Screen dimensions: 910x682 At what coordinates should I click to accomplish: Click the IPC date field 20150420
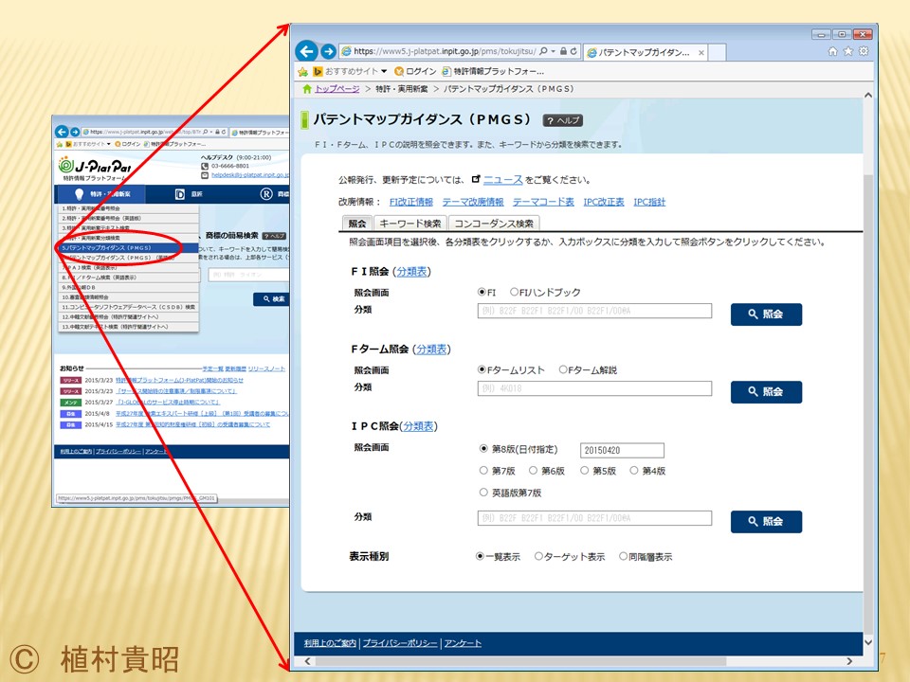pos(622,450)
